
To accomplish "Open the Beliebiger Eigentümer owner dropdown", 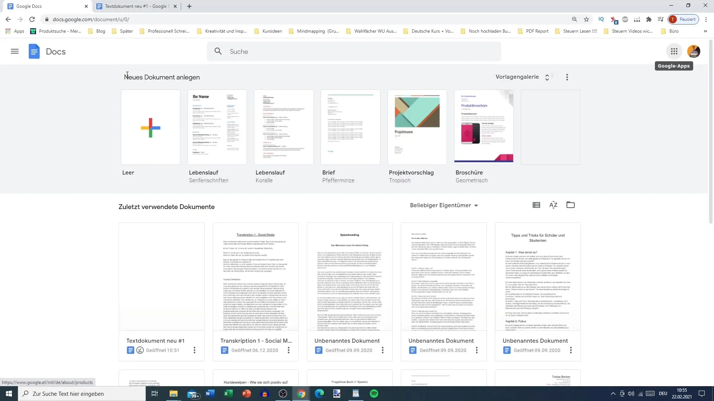I will click(443, 205).
